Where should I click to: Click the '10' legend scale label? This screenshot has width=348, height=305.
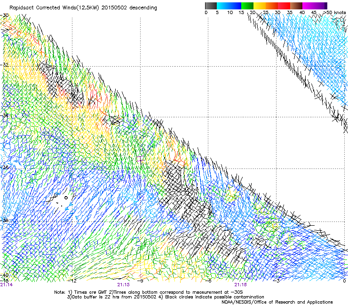pyautogui.click(x=230, y=12)
